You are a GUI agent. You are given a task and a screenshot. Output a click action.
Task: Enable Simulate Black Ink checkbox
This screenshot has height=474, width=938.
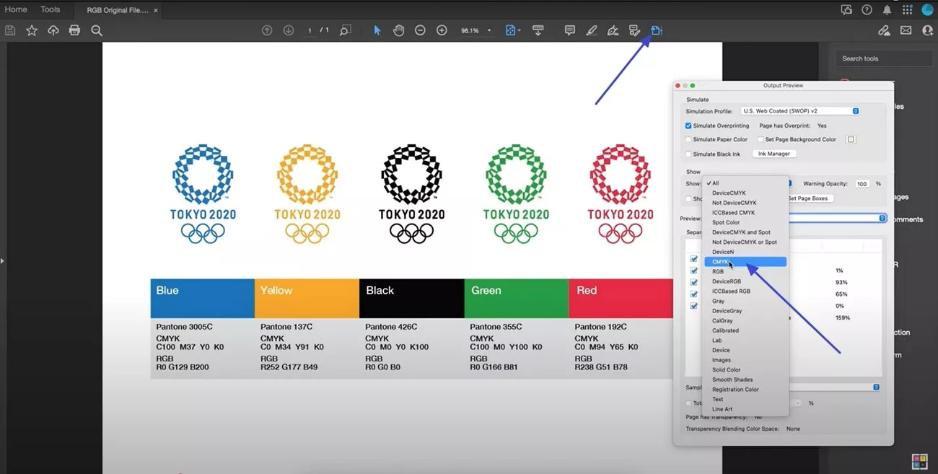[x=688, y=154]
